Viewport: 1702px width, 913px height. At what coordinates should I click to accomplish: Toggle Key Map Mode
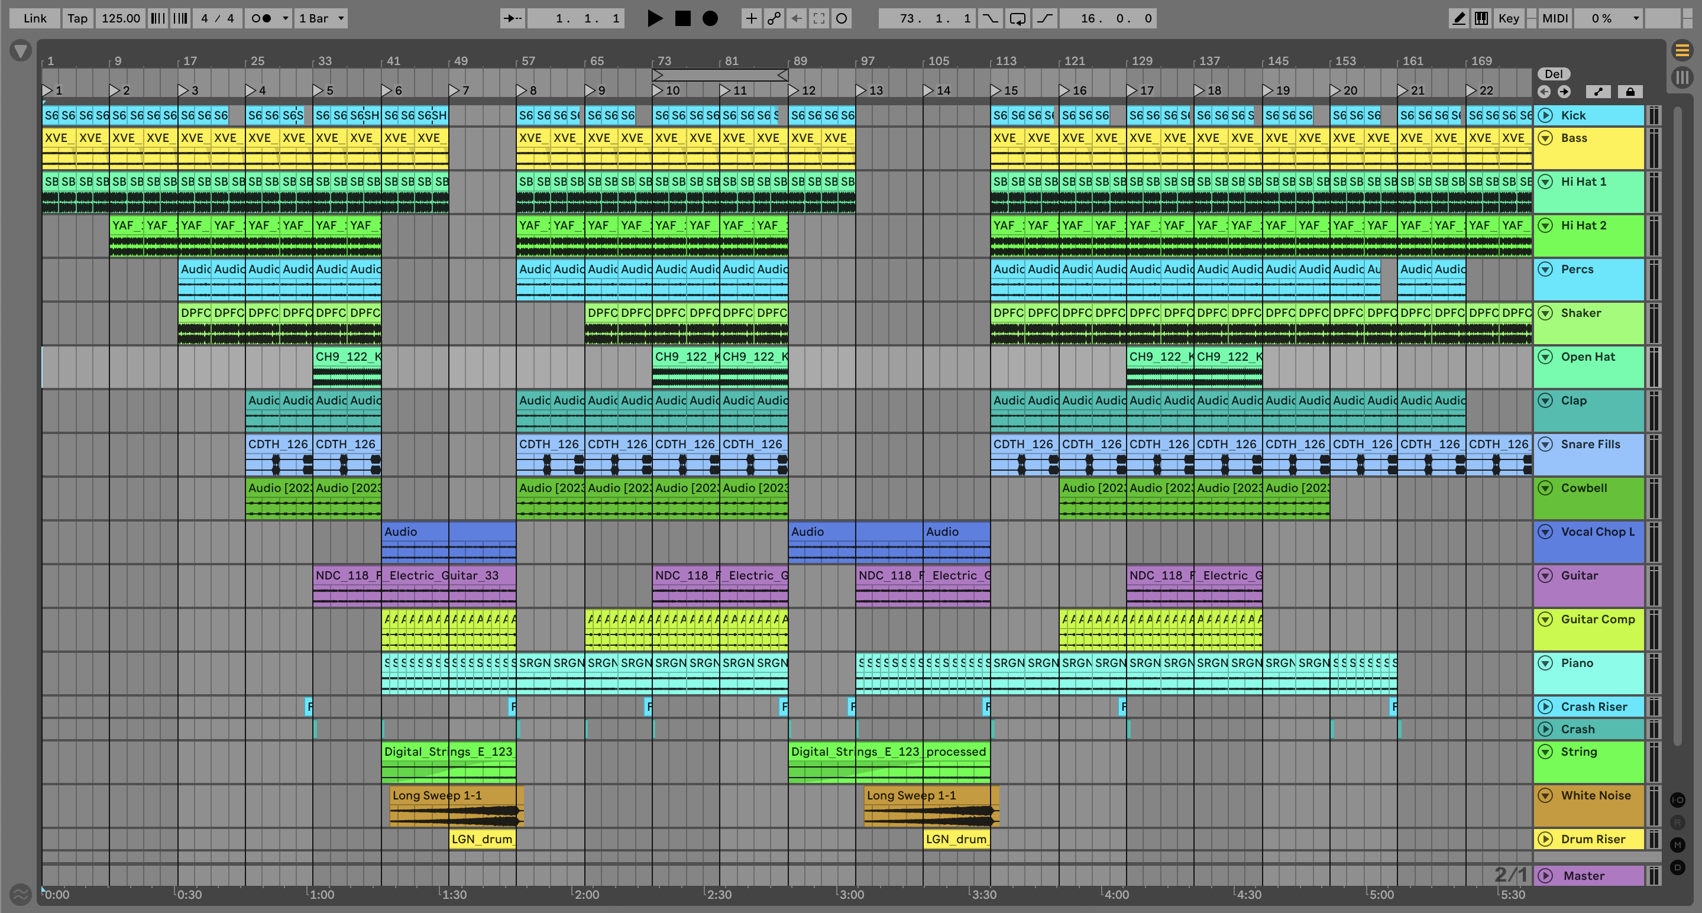[1509, 18]
